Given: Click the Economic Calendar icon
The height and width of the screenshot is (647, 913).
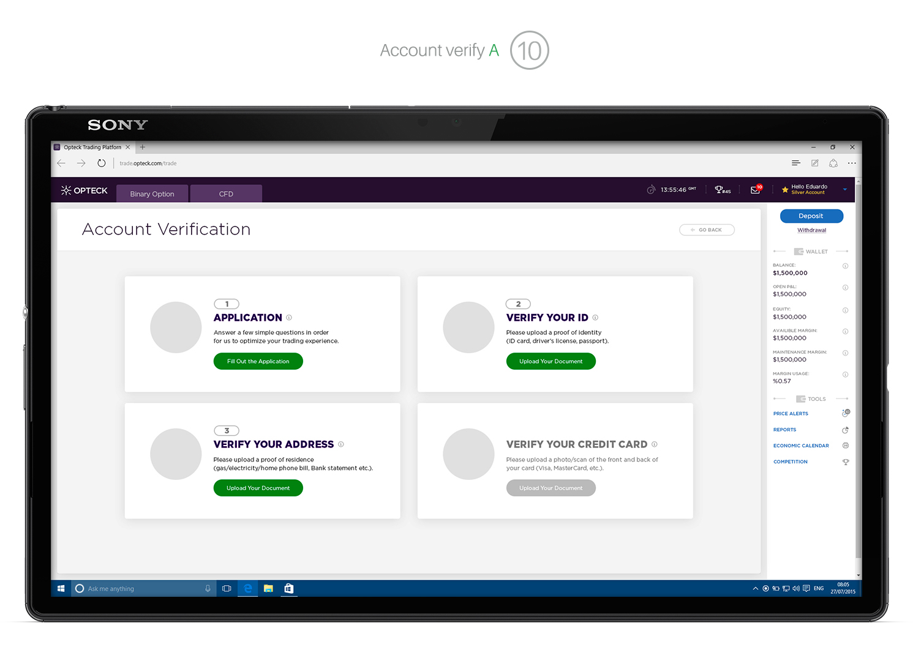Looking at the screenshot, I should click(x=846, y=446).
